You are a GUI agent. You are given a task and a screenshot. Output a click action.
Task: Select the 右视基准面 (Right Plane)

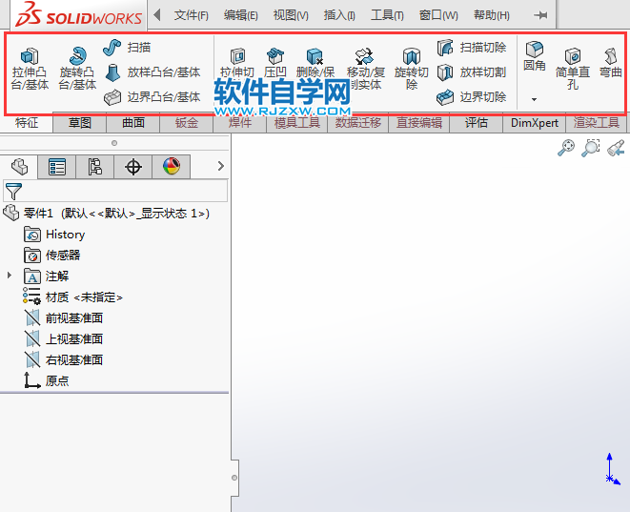64,359
